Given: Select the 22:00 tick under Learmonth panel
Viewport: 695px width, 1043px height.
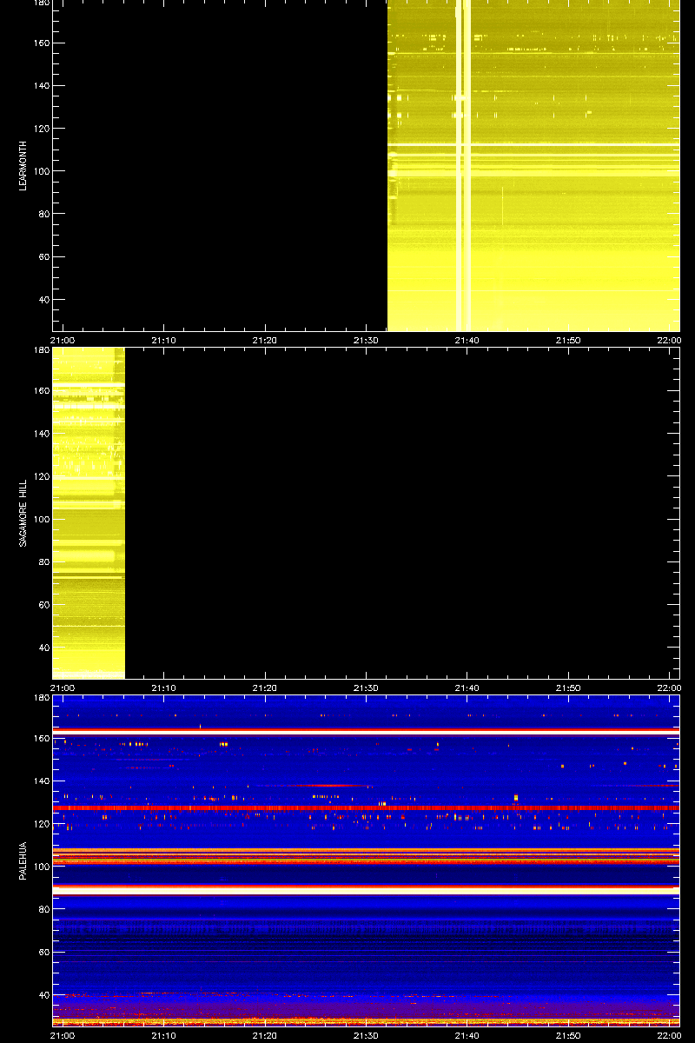Looking at the screenshot, I should (x=669, y=340).
